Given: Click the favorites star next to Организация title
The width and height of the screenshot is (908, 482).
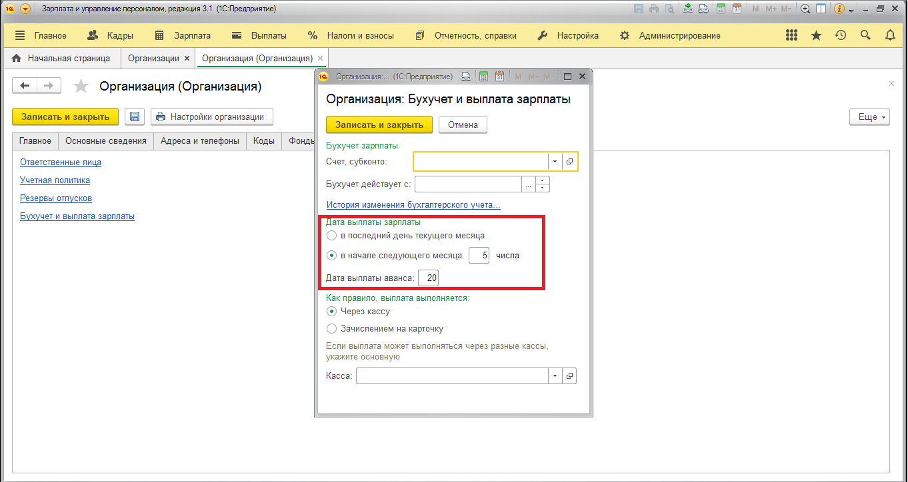Looking at the screenshot, I should click(x=81, y=87).
